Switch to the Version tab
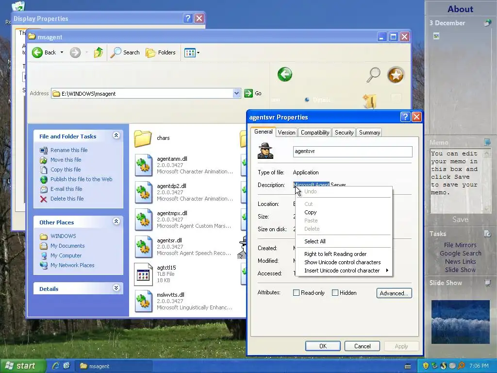Viewport: 497px width, 373px height. [286, 133]
